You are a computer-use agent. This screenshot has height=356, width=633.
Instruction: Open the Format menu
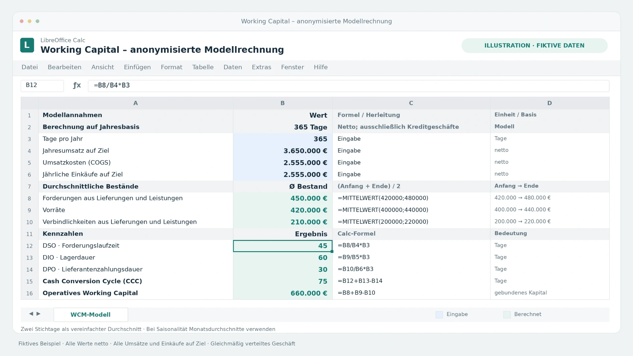(171, 67)
